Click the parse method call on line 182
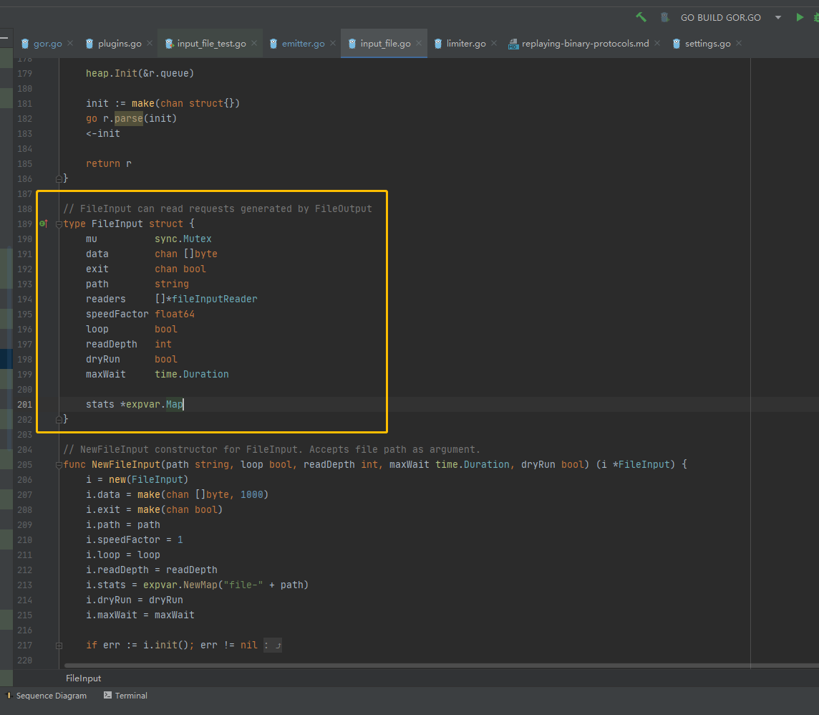Screen dimensions: 819x715 click(128, 119)
